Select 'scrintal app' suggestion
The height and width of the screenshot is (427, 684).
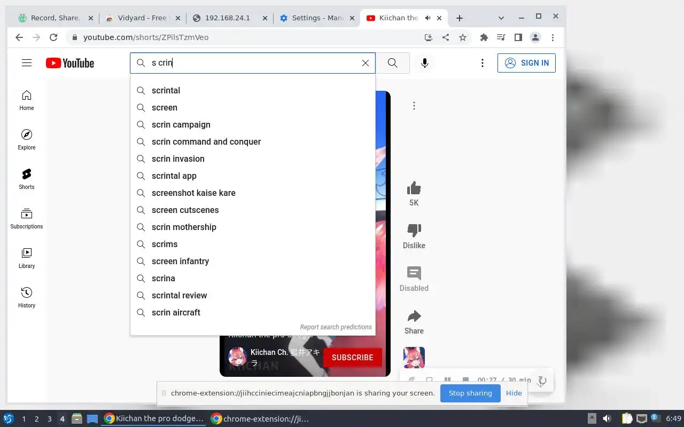(x=253, y=176)
